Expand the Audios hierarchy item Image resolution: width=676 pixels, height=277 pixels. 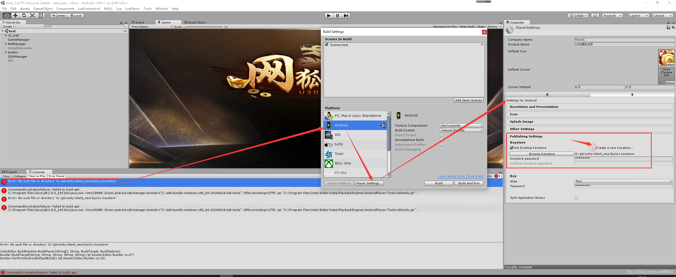tap(6, 52)
